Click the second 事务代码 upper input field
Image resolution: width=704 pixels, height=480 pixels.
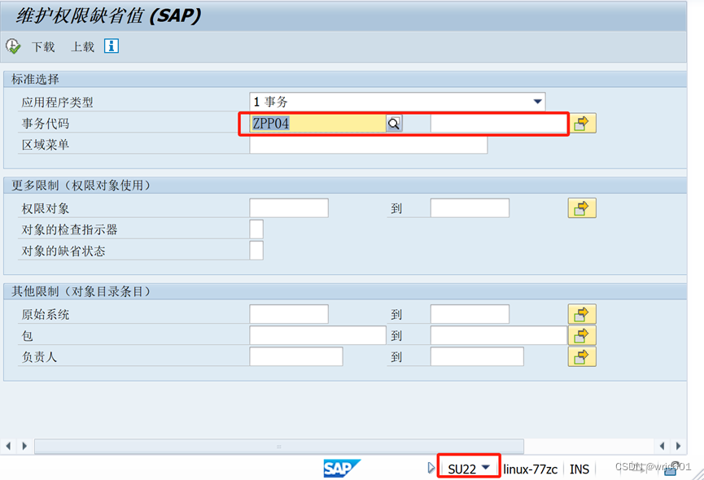498,124
